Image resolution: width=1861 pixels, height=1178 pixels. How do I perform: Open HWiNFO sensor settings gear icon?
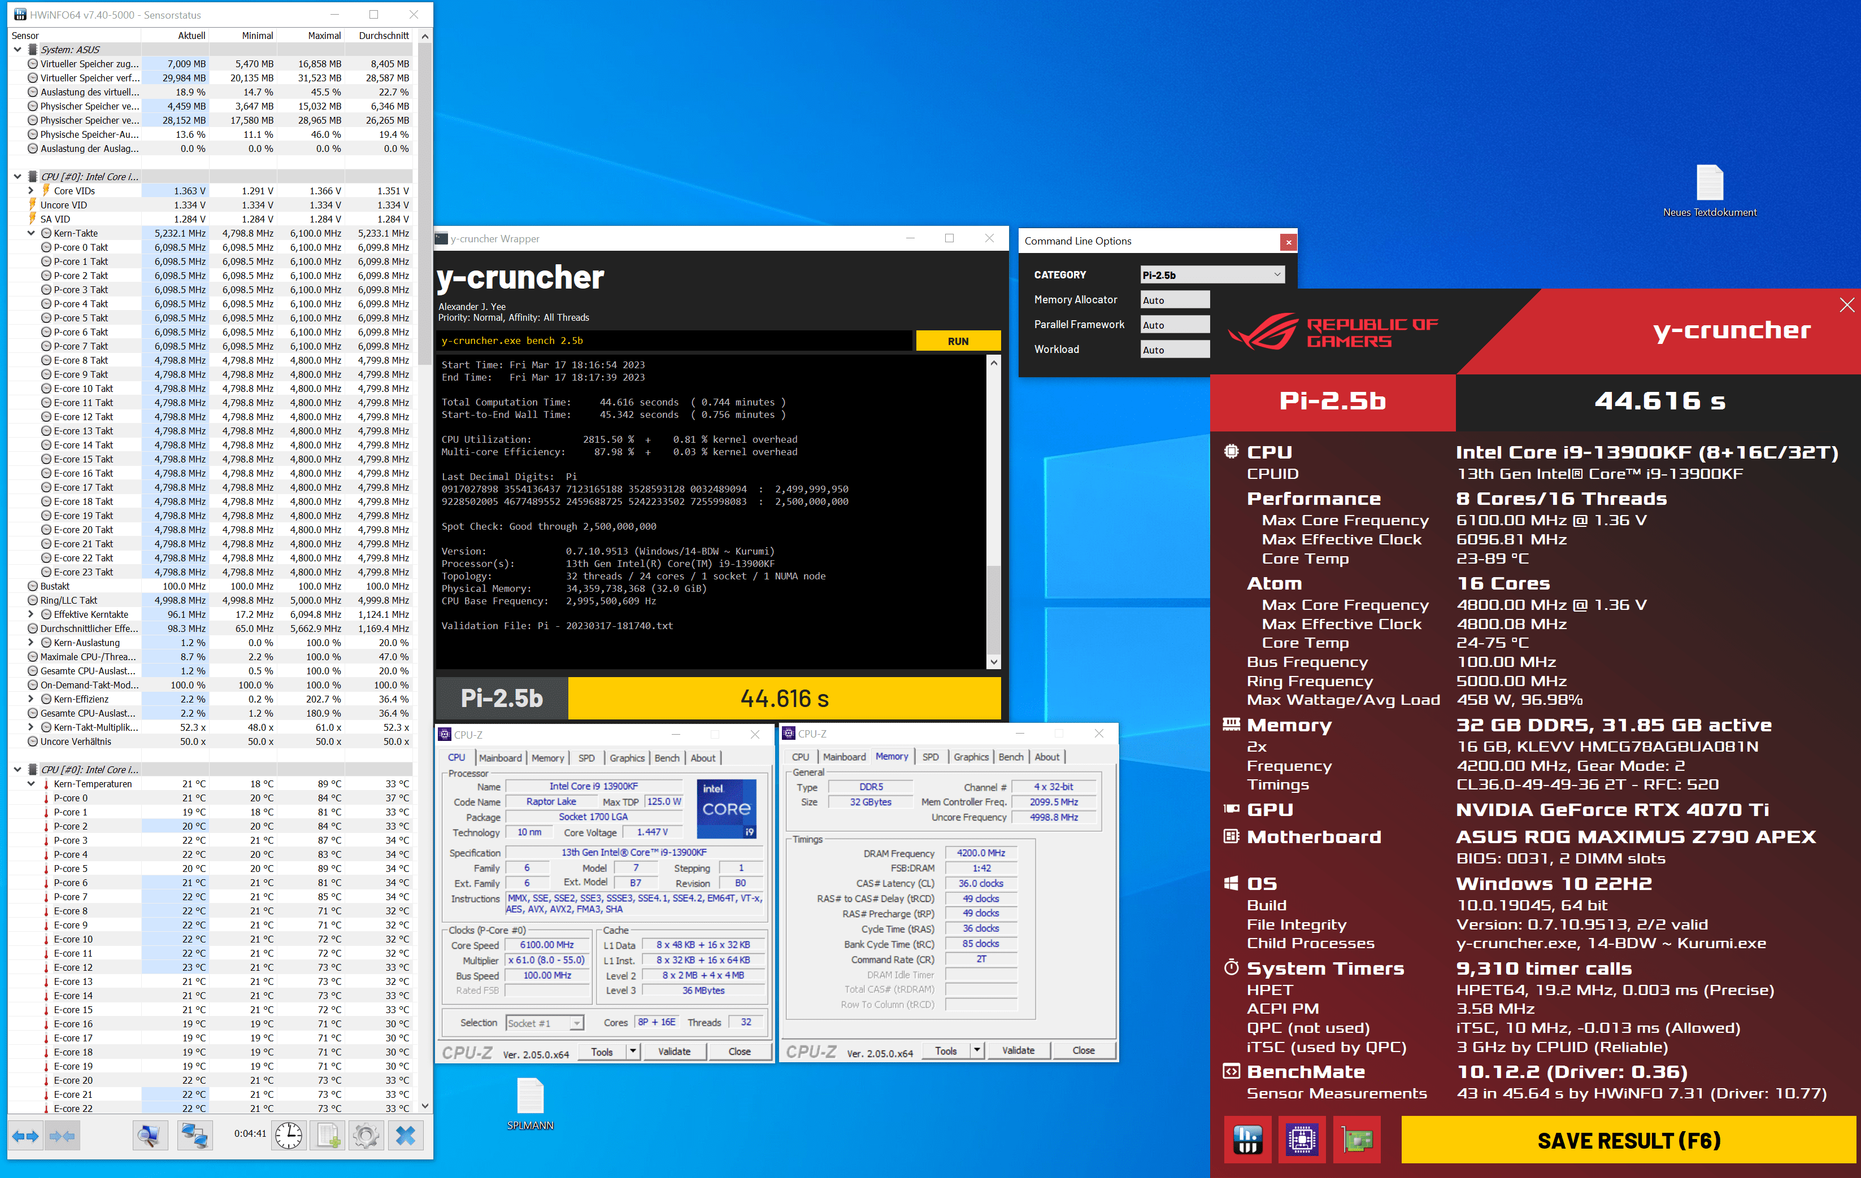pos(366,1136)
